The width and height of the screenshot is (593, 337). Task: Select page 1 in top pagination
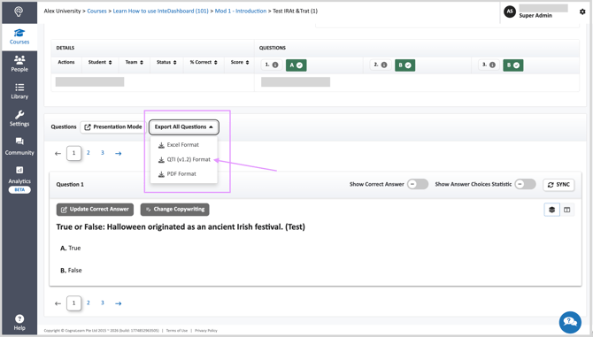(x=73, y=153)
